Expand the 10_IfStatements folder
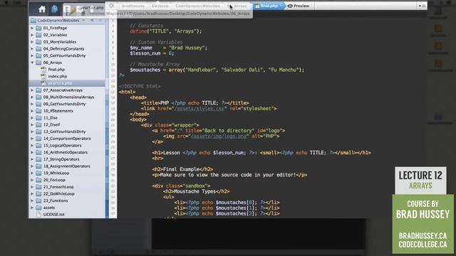The height and width of the screenshot is (256, 456). coord(32,111)
